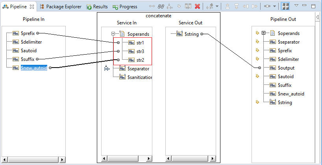Open the Add Variable dropdown arrow

(217, 6)
